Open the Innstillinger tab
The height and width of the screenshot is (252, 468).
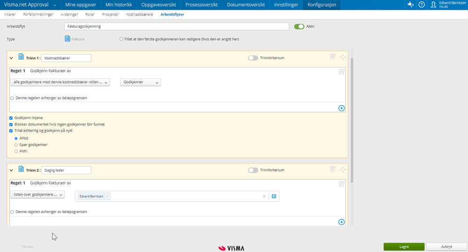pyautogui.click(x=286, y=5)
